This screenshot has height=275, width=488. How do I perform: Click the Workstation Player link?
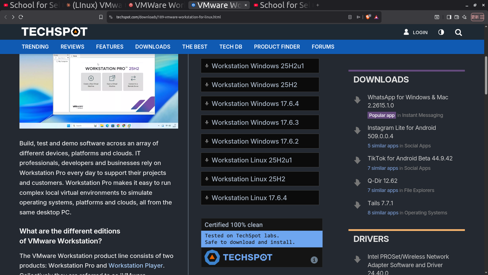[x=136, y=266]
